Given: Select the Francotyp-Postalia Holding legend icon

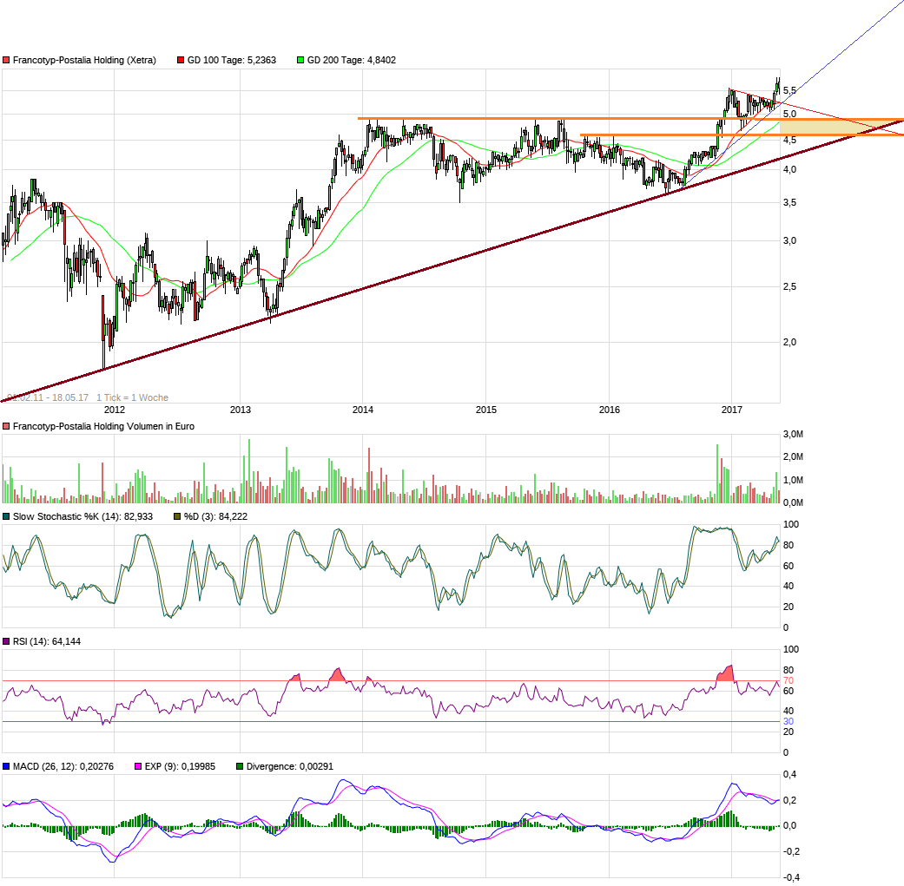Looking at the screenshot, I should (x=7, y=61).
